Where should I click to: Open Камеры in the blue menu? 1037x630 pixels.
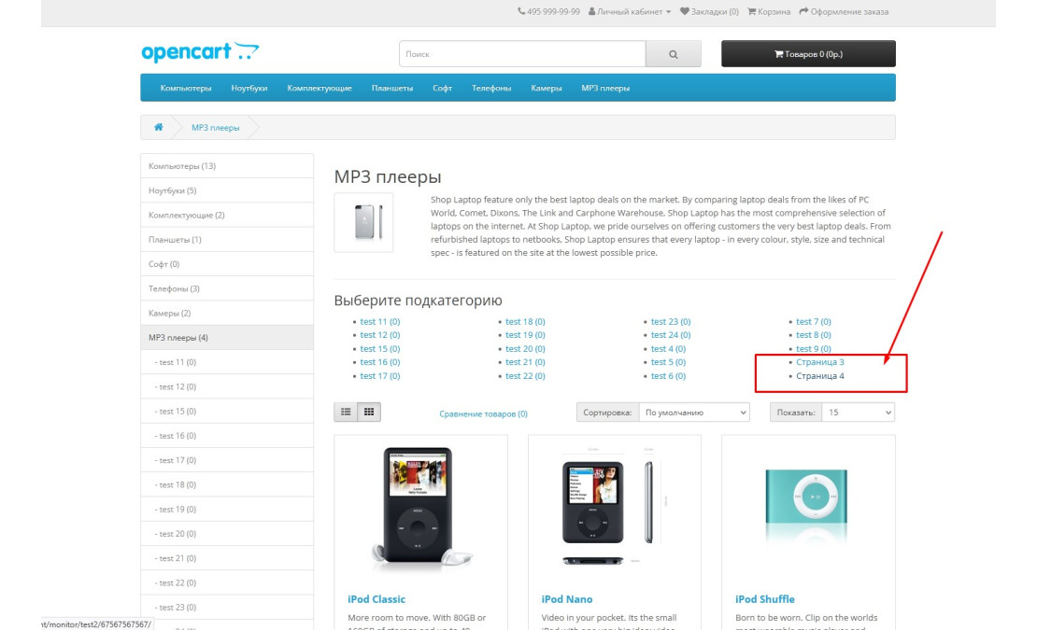click(547, 88)
